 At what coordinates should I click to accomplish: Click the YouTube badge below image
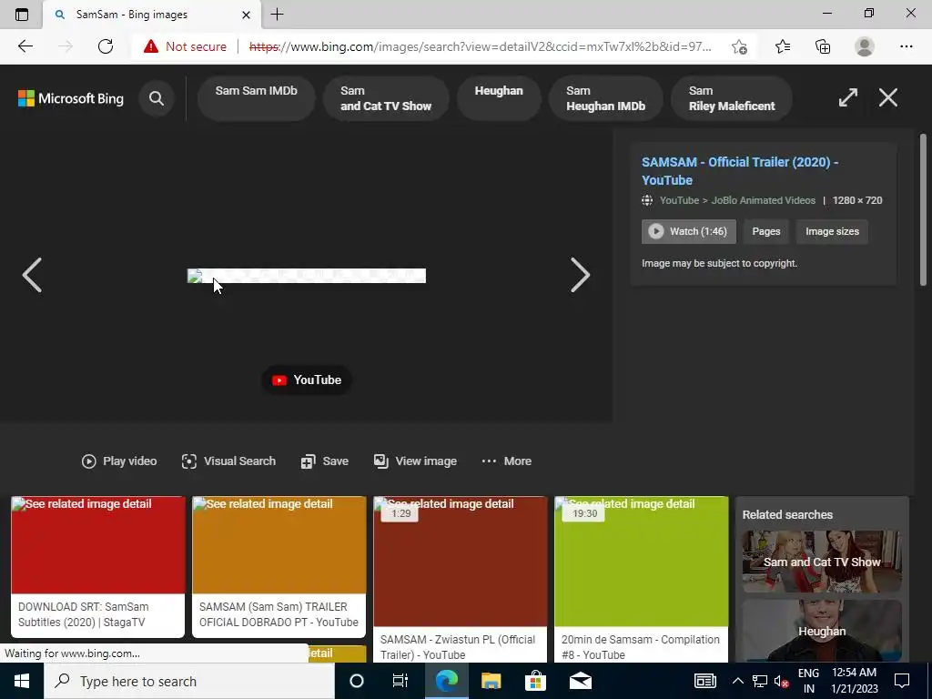pos(307,380)
